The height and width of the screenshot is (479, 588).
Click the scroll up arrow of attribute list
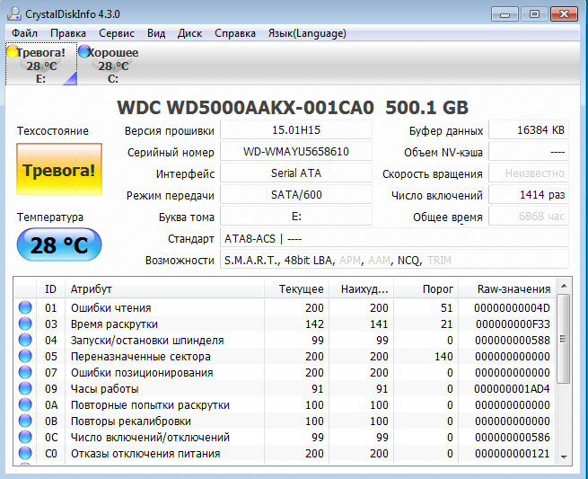564,286
